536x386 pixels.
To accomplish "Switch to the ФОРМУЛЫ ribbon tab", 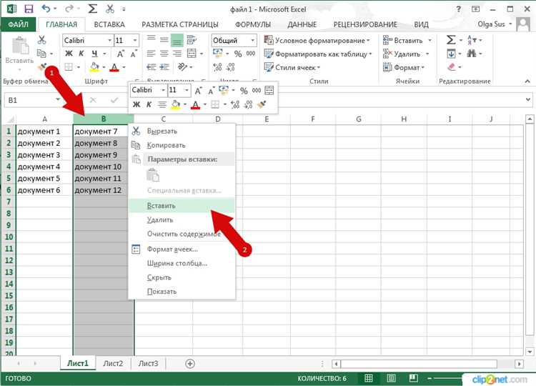I will click(253, 24).
